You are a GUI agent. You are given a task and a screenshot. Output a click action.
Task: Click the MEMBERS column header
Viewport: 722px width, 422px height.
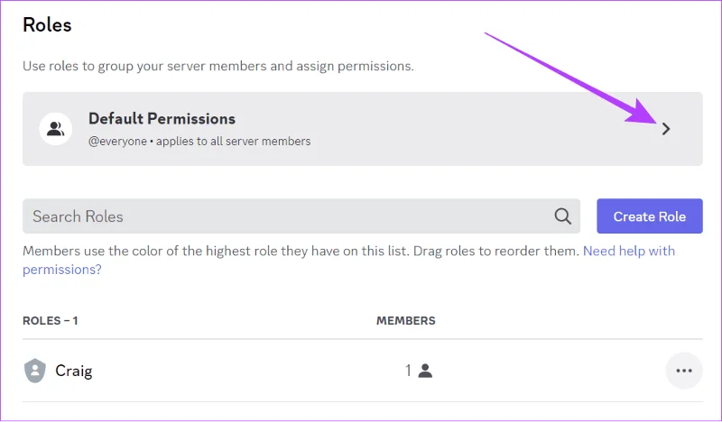405,321
